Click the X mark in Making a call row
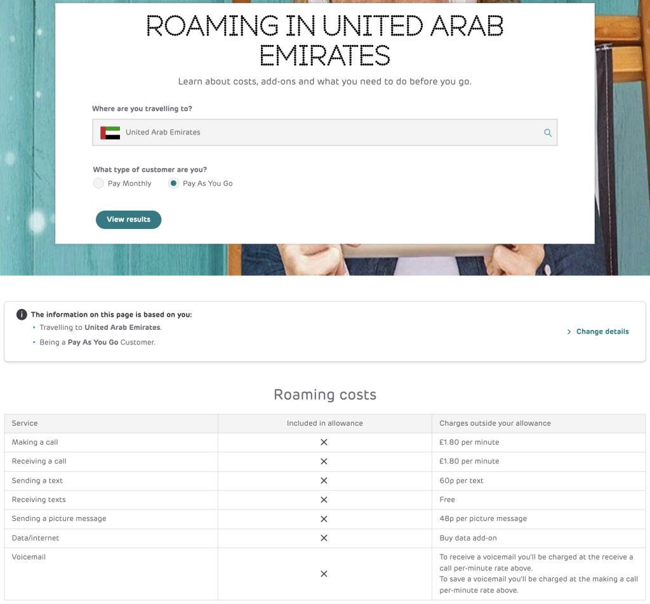 coord(324,442)
